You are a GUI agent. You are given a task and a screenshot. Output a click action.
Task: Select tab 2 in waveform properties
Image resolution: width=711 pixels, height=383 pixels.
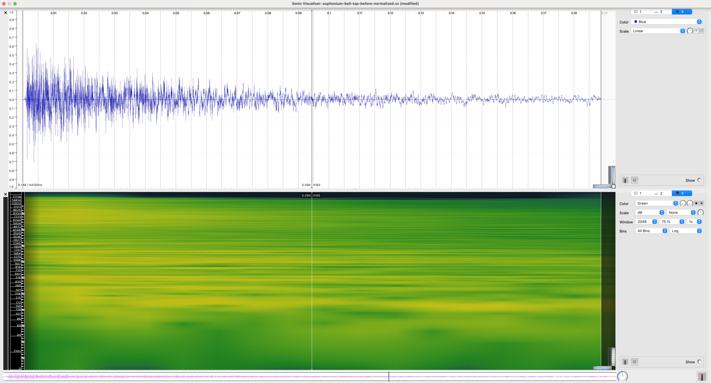661,12
